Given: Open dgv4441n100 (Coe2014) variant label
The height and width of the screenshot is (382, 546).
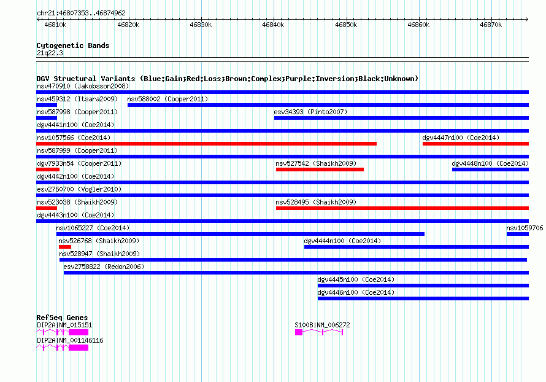Looking at the screenshot, I should click(75, 125).
